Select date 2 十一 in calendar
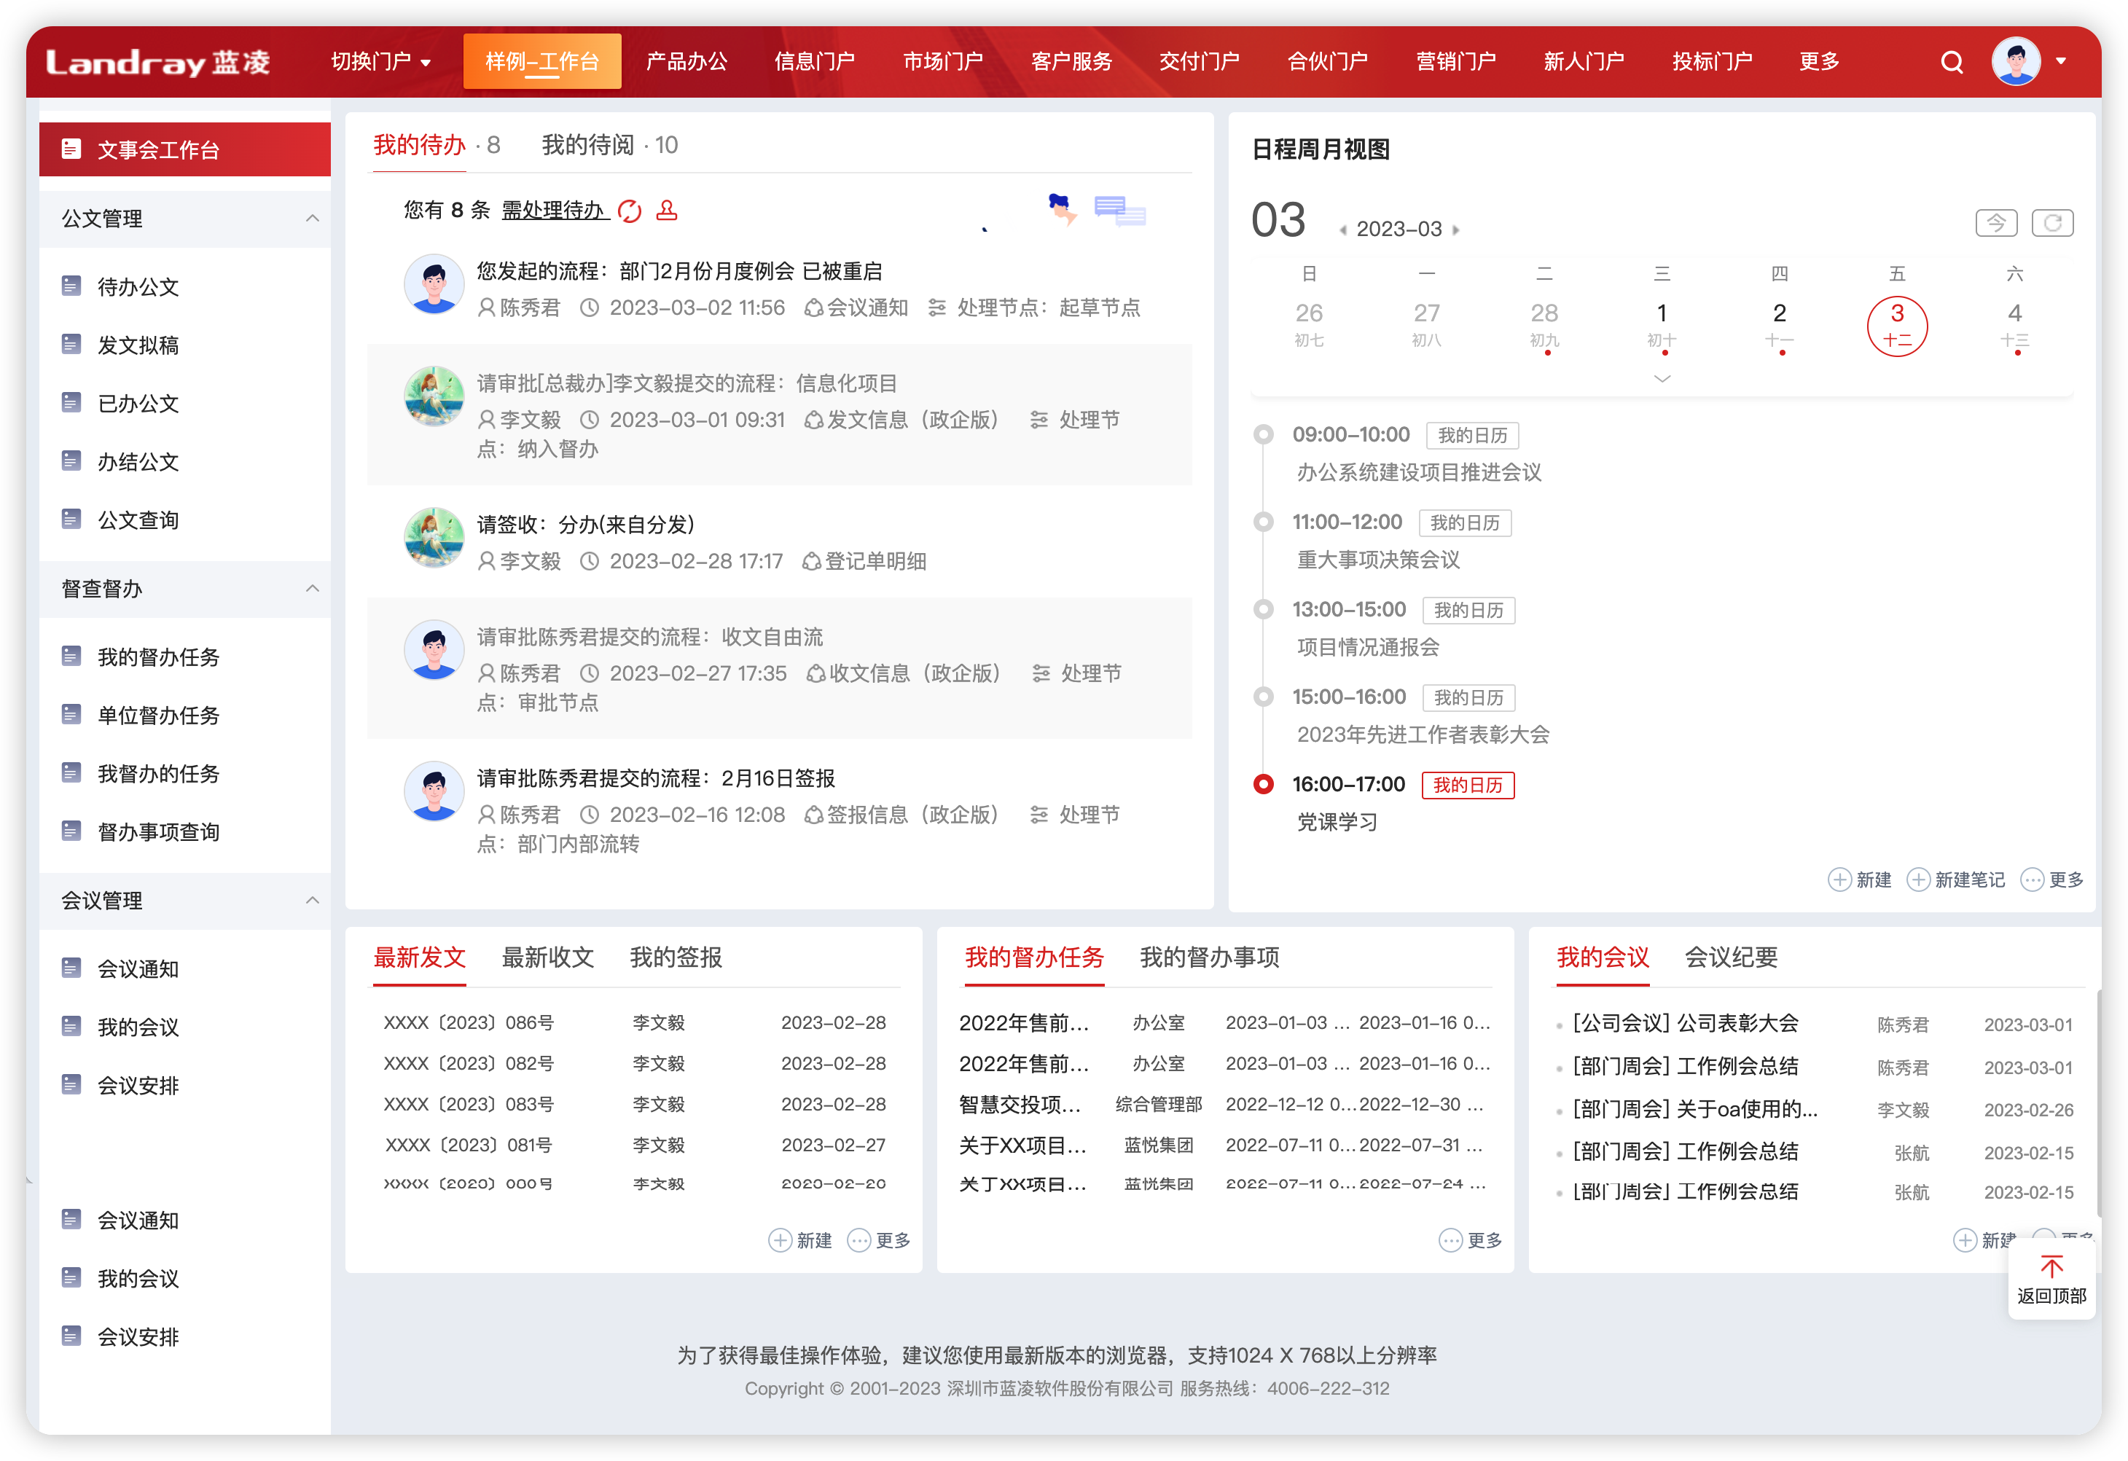This screenshot has height=1461, width=2128. 1779,325
